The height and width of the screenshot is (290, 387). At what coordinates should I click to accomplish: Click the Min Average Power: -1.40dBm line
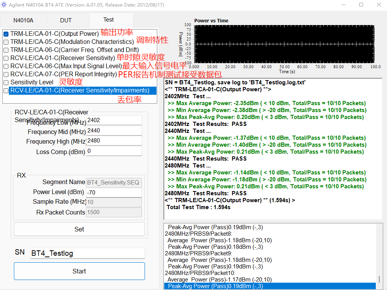pyautogui.click(x=267, y=145)
